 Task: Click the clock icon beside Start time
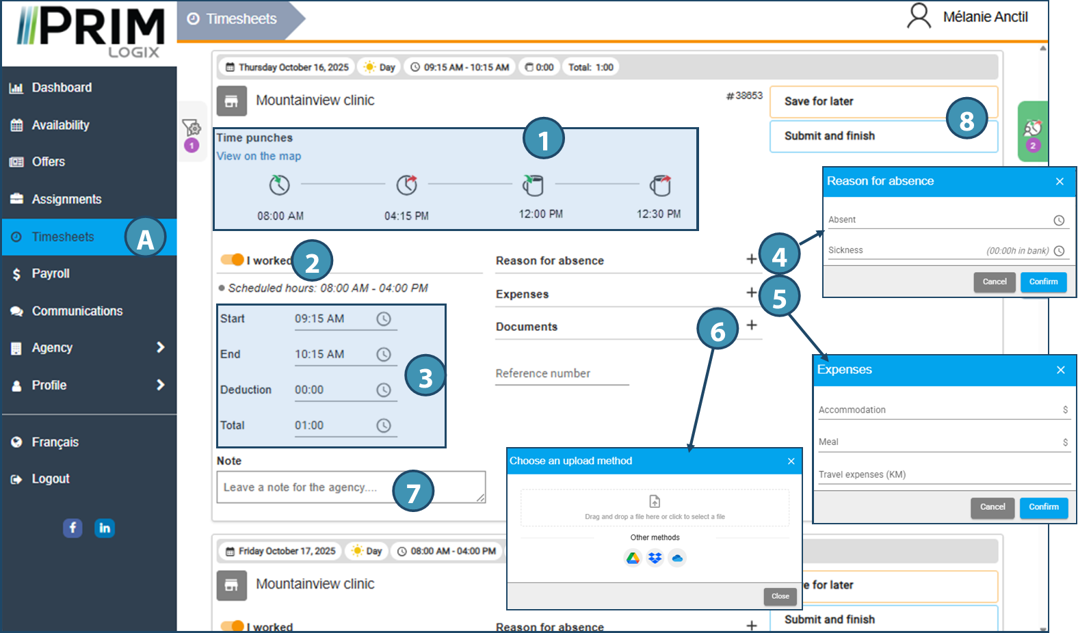pos(384,319)
